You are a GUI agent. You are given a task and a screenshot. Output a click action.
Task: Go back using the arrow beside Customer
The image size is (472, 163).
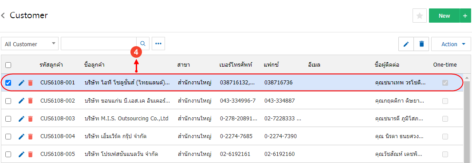[3, 16]
